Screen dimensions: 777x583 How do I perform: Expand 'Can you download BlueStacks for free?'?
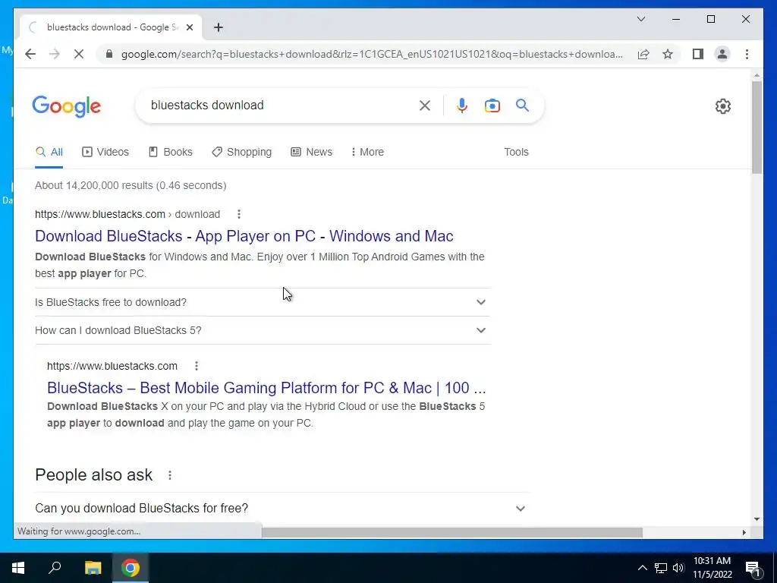click(x=282, y=508)
